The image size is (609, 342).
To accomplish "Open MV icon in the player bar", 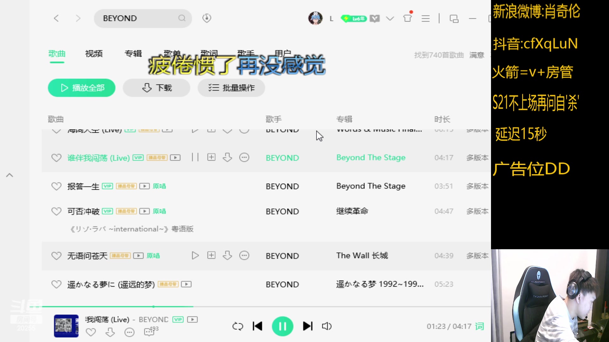I will 192,320.
